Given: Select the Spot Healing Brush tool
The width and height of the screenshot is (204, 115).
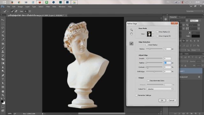Looking at the screenshot, I should click(x=3, y=44).
